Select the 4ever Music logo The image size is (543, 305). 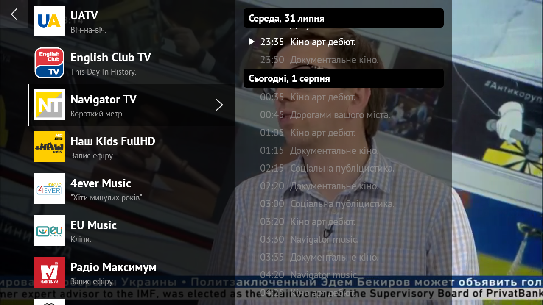(49, 189)
